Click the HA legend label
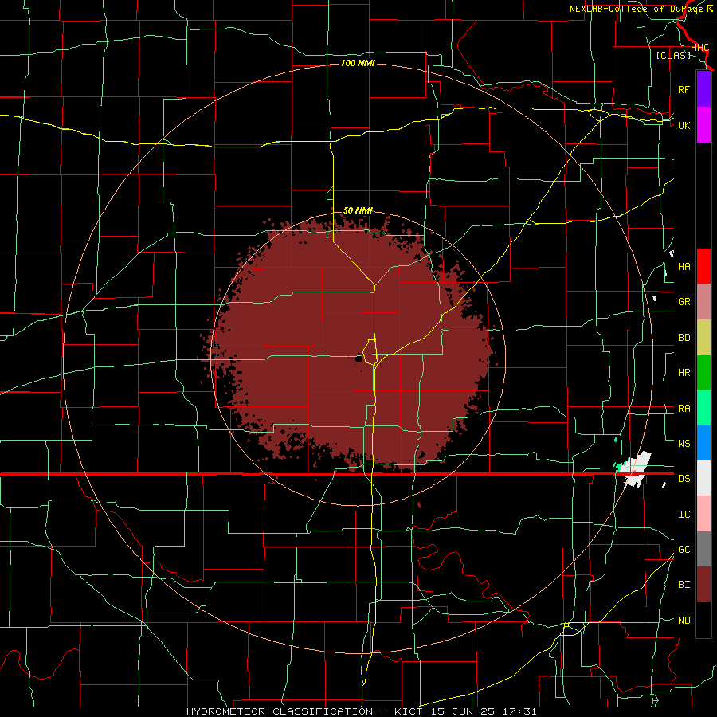Viewport: 717px width, 717px height. [684, 267]
